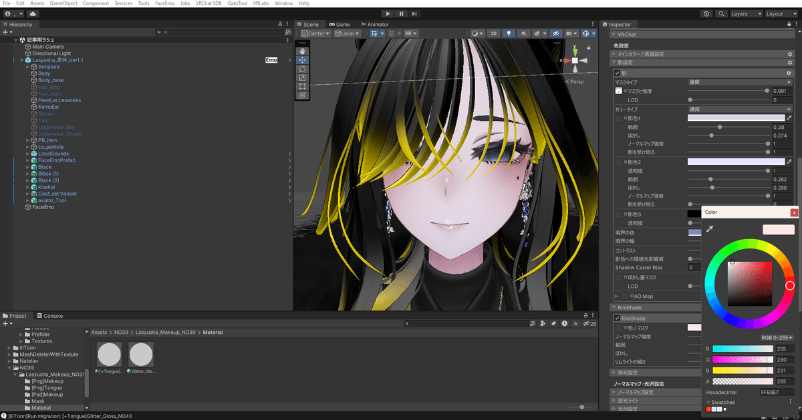Screen dimensions: 802x420
Task: Pick color with eyedropper in Color window
Action: click(x=710, y=229)
